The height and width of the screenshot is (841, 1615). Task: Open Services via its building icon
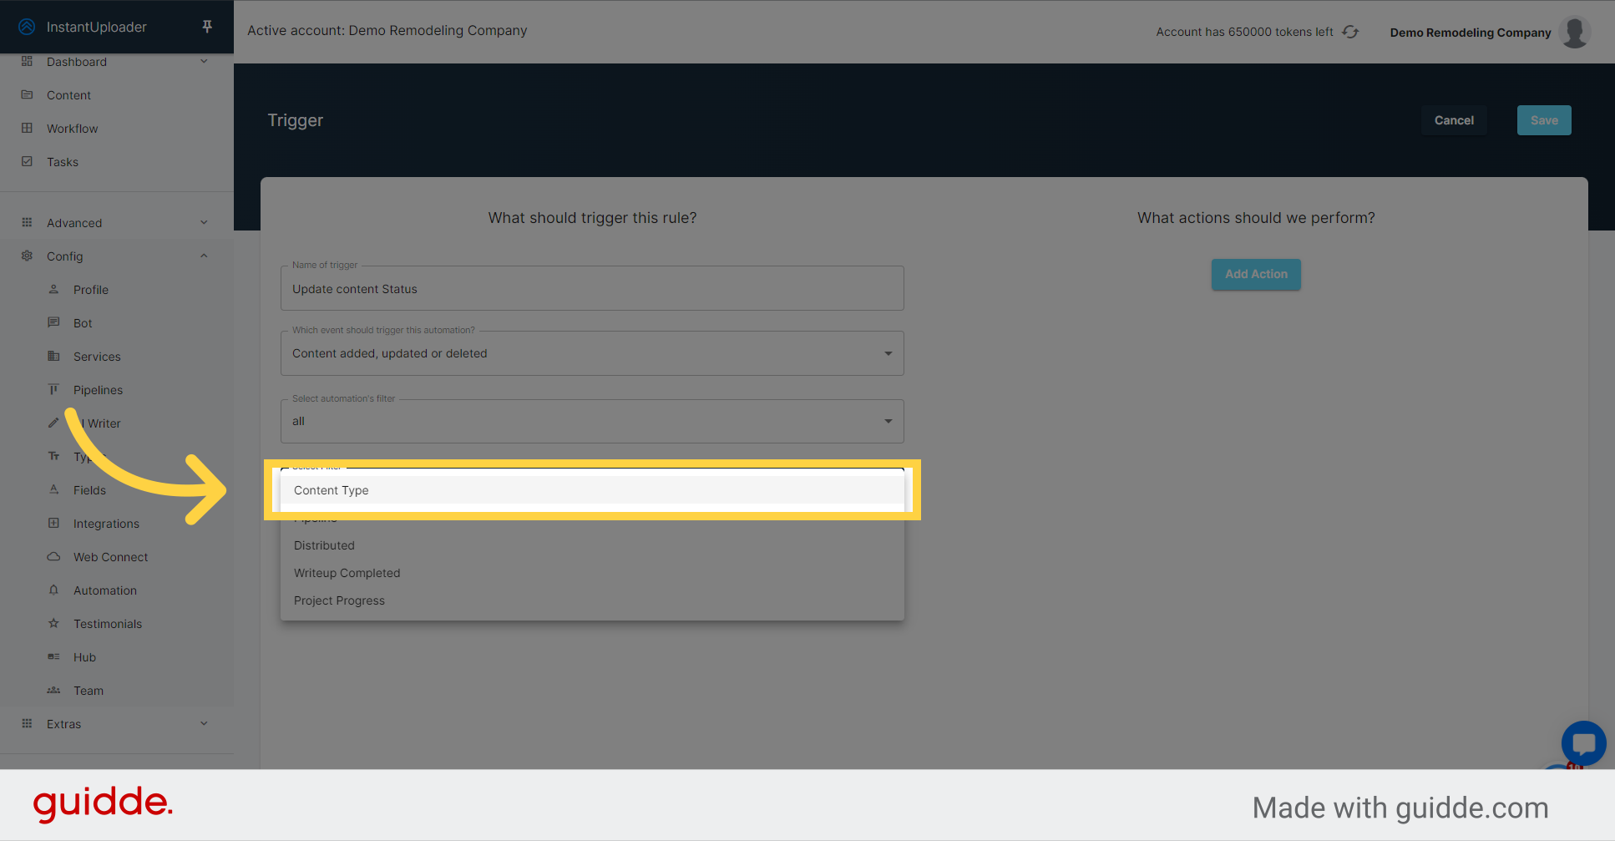53,356
